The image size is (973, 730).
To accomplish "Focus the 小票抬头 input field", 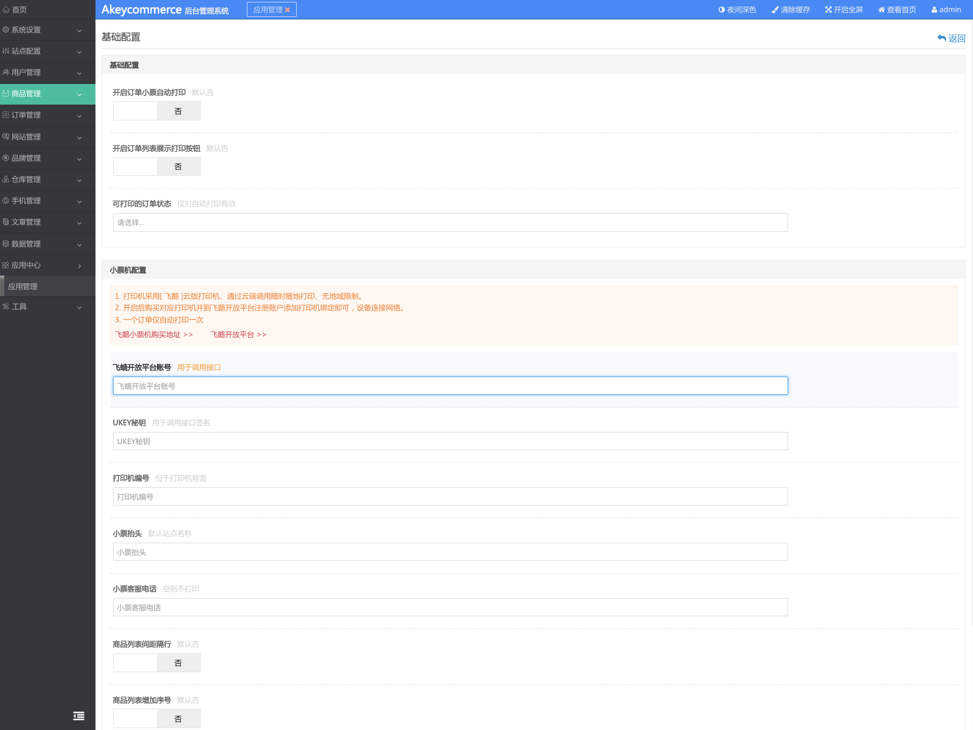I will (x=450, y=552).
